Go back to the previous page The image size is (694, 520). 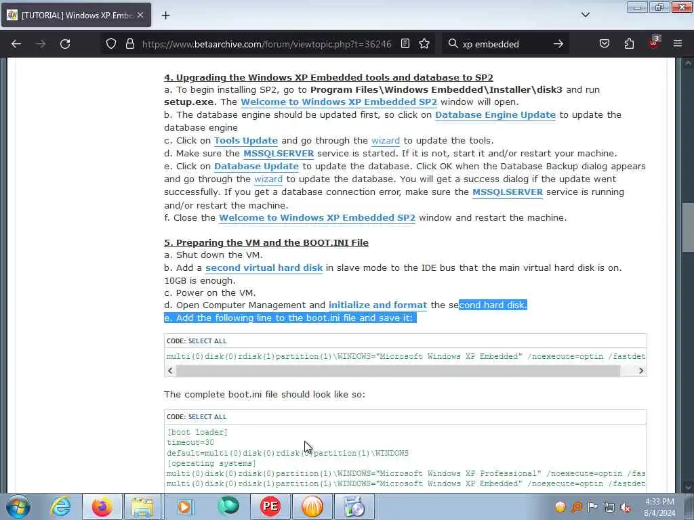[x=16, y=44]
